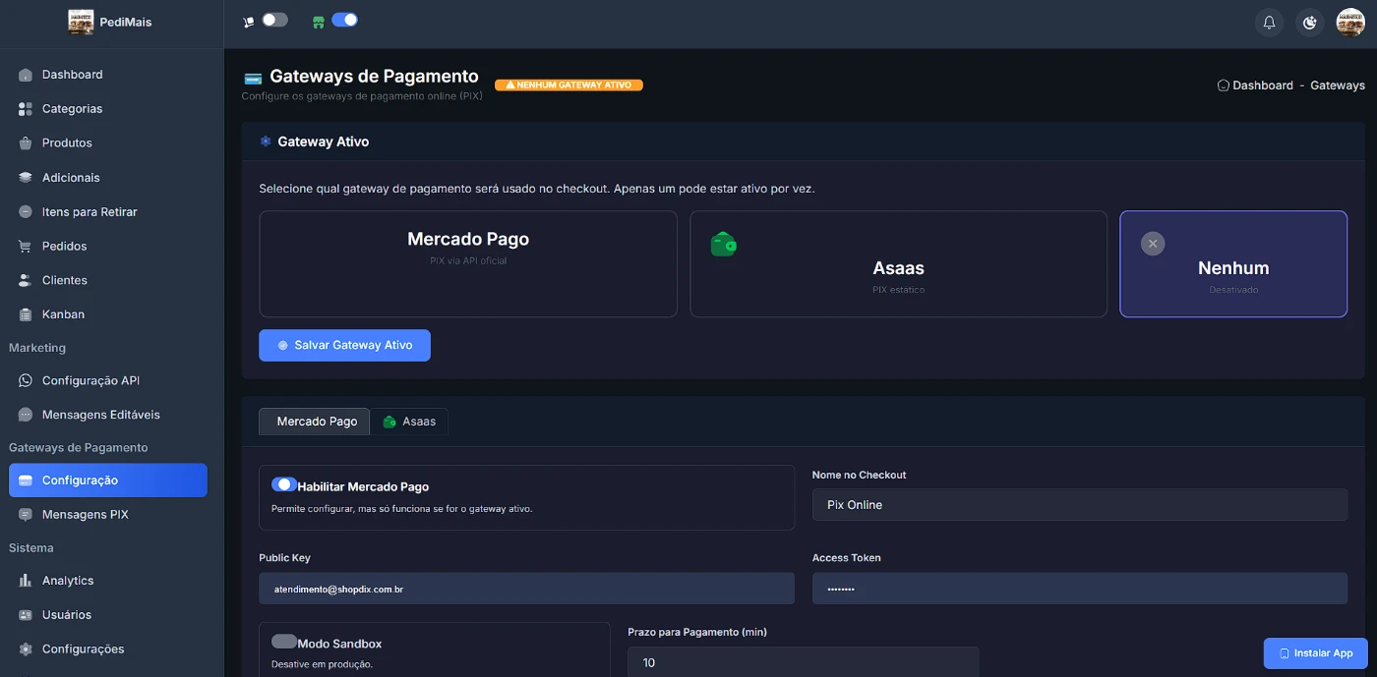
Task: Enable the Modo Sandbox switch
Action: [284, 642]
